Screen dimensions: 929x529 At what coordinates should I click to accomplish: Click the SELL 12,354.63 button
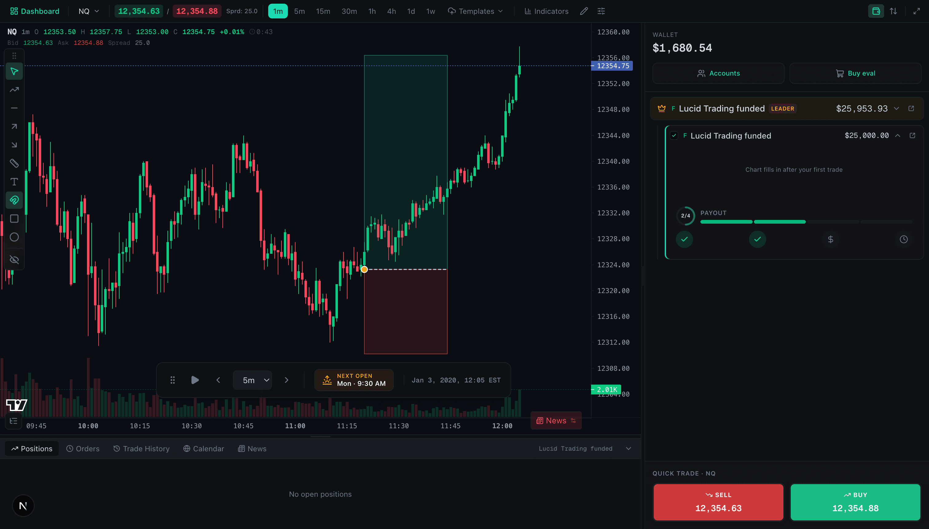point(718,502)
